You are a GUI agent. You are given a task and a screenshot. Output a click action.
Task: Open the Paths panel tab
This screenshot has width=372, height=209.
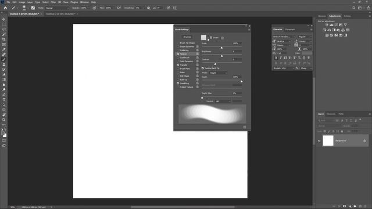(x=341, y=114)
